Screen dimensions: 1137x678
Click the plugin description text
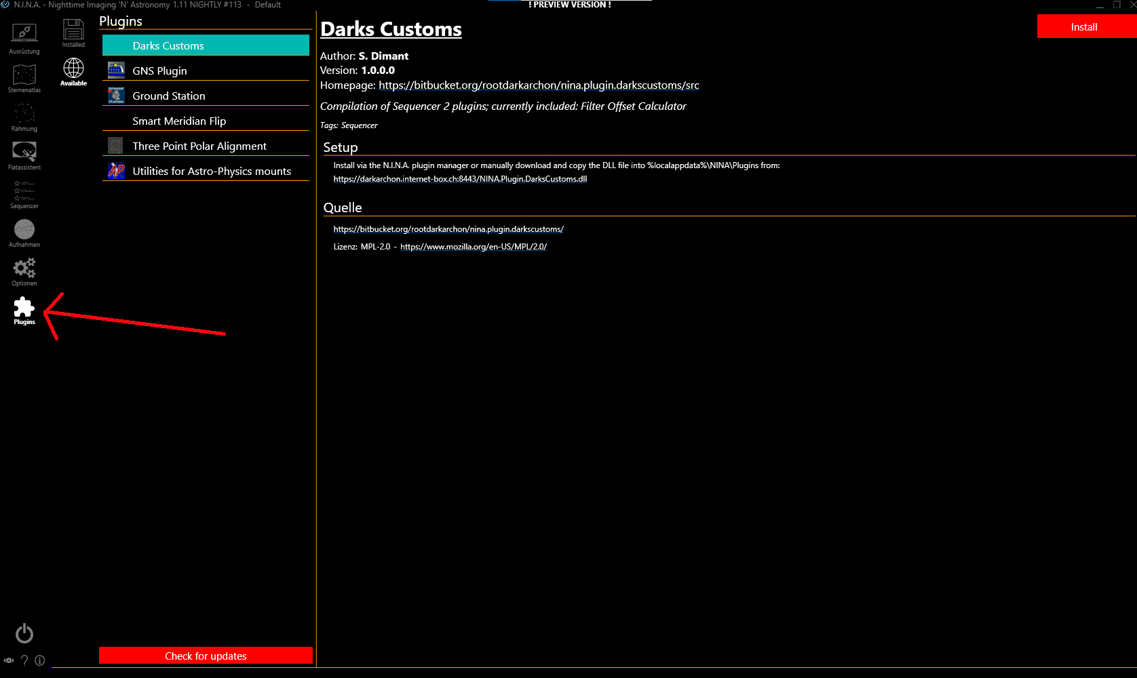[503, 106]
